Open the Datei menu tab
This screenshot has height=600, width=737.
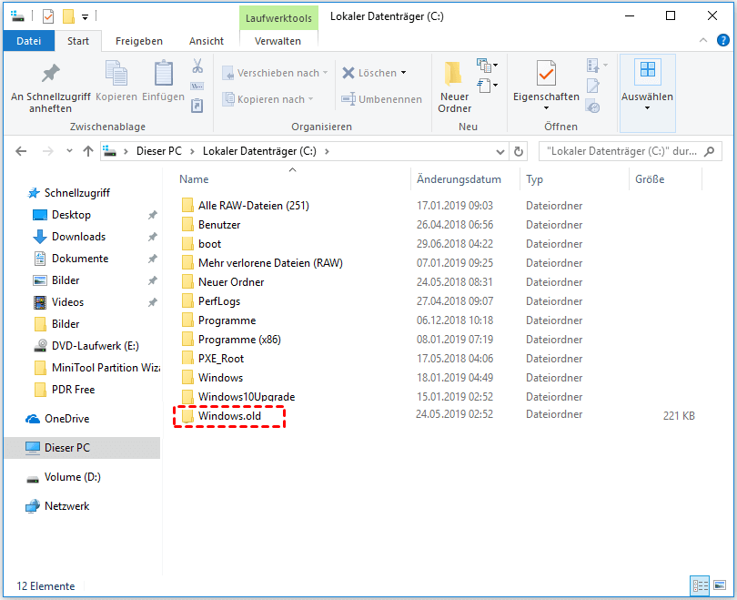coord(29,41)
